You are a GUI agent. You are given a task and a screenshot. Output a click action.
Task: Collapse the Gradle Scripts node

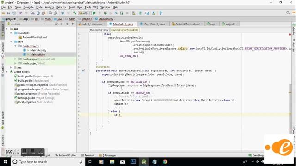[6, 72]
